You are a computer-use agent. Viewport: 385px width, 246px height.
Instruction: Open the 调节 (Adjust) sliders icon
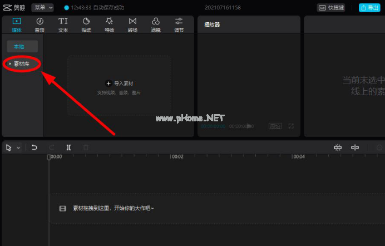[x=179, y=24]
